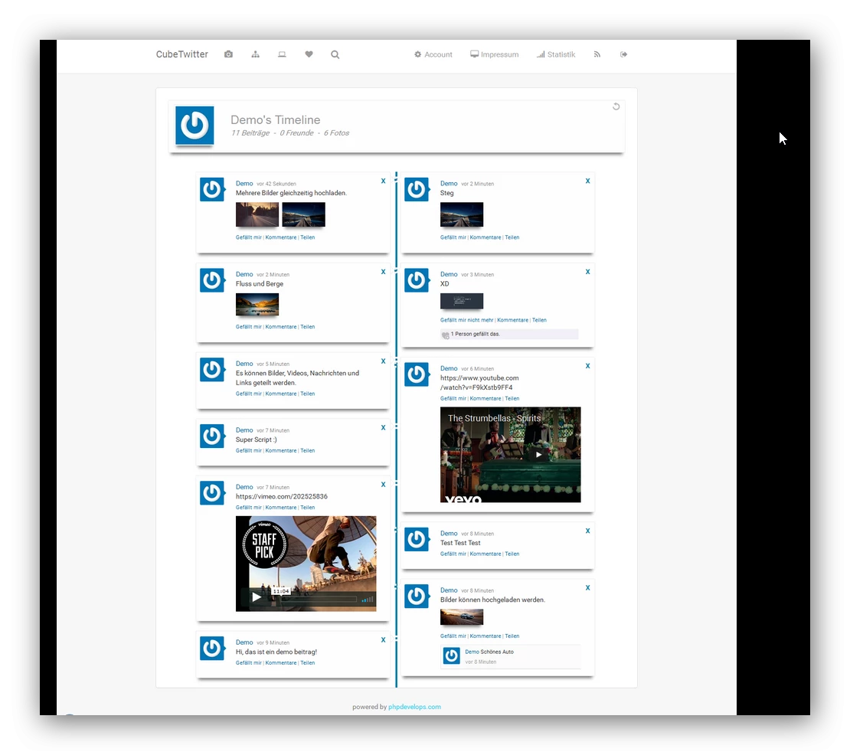This screenshot has height=755, width=850.
Task: Delete the 'Hi, das ist ein demo beitrag!' post
Action: click(x=383, y=639)
